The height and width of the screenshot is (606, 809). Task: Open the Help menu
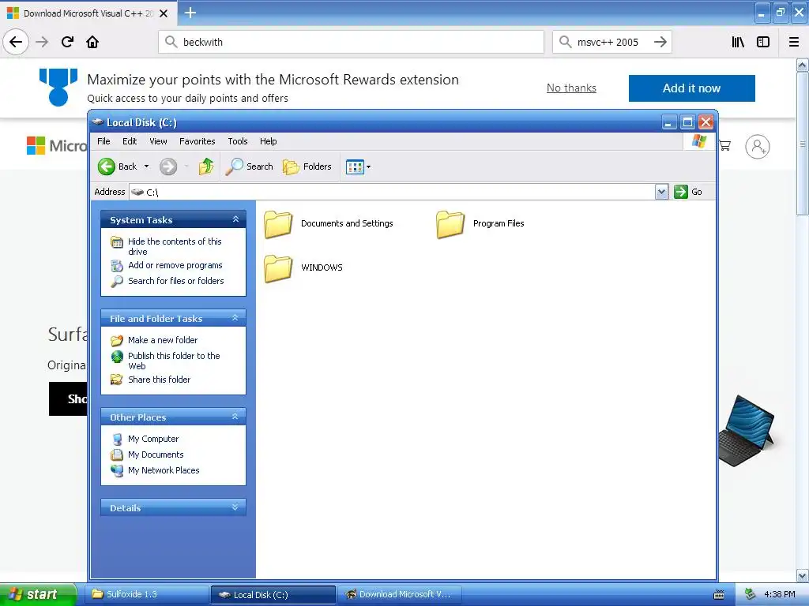pos(269,141)
